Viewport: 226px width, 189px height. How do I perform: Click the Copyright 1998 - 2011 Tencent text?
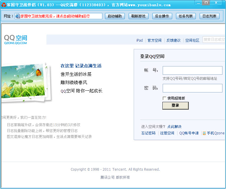coord(115,170)
